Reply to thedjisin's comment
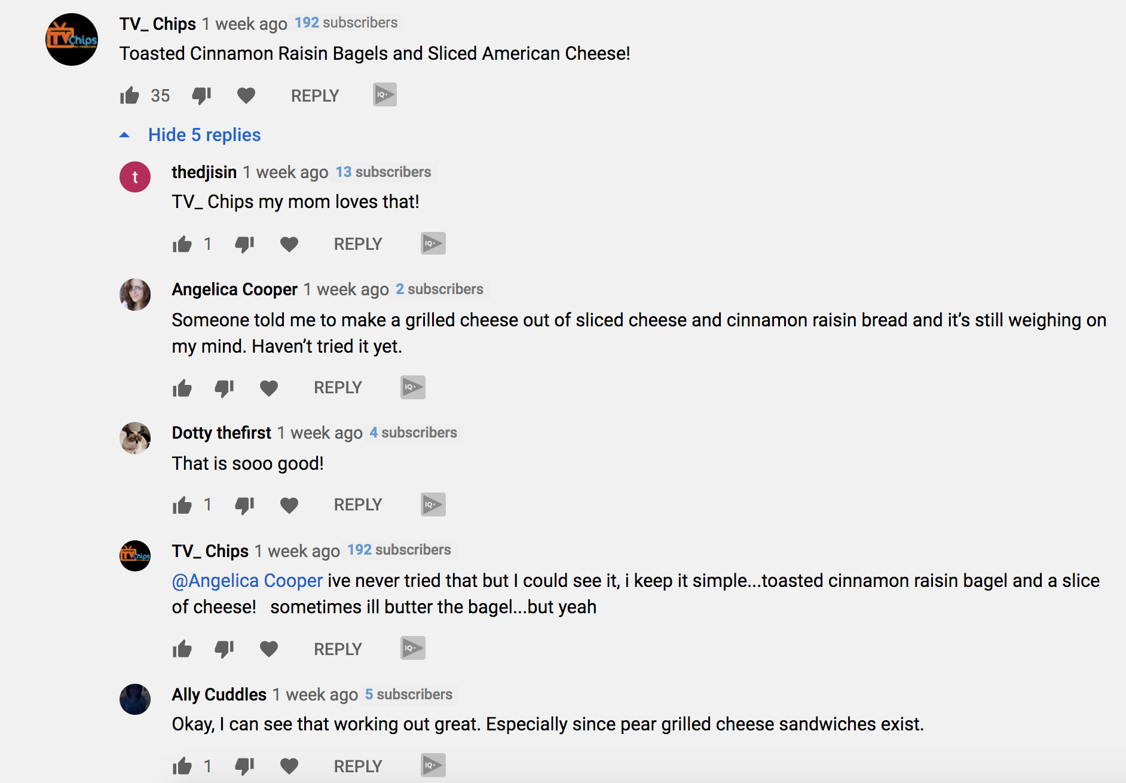Screen dimensions: 1126x783 pyautogui.click(x=357, y=244)
